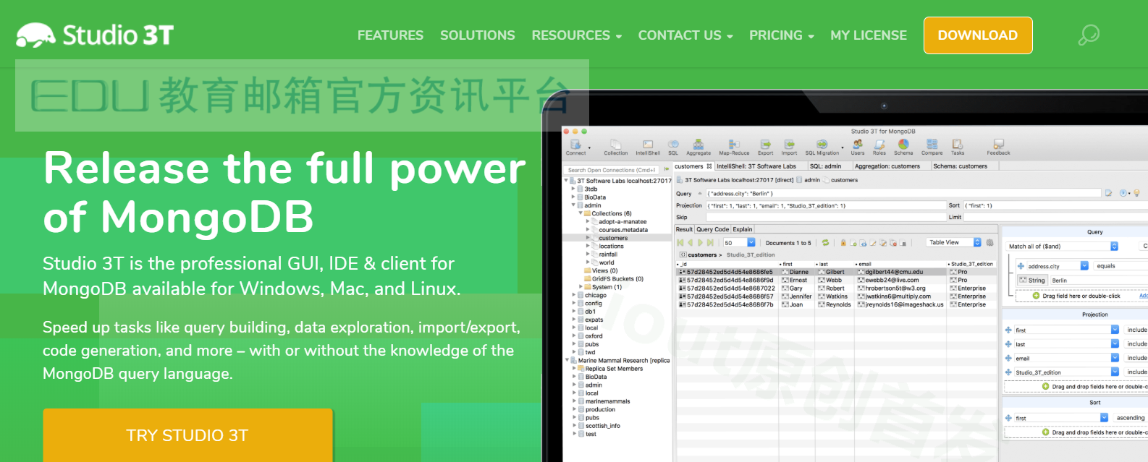
Task: Click the FEATURES nav link
Action: [390, 35]
